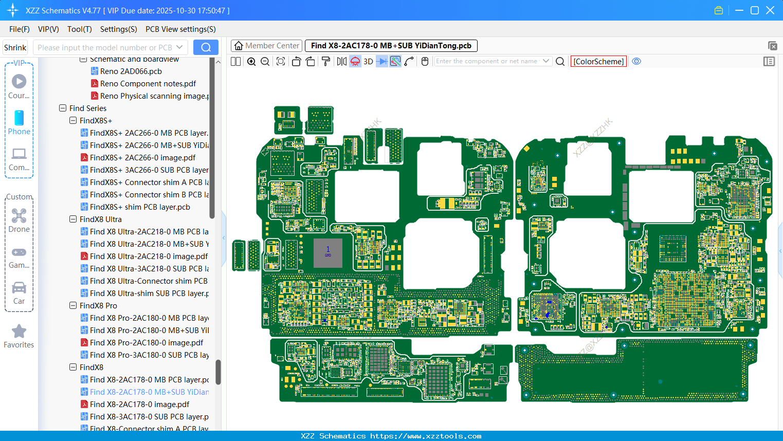The height and width of the screenshot is (441, 783).
Task: Click the fit-to-screen view icon
Action: point(281,62)
